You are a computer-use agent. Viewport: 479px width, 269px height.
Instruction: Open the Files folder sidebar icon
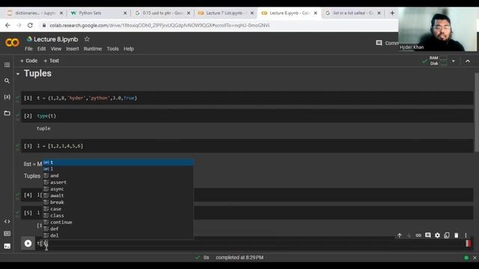[7, 113]
